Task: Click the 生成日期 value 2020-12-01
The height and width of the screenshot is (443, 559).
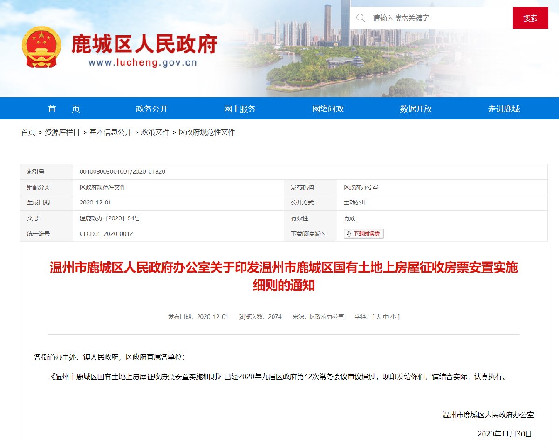Action: [x=95, y=203]
